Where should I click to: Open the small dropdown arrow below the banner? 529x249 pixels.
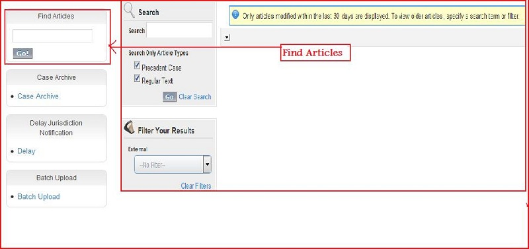coord(227,38)
